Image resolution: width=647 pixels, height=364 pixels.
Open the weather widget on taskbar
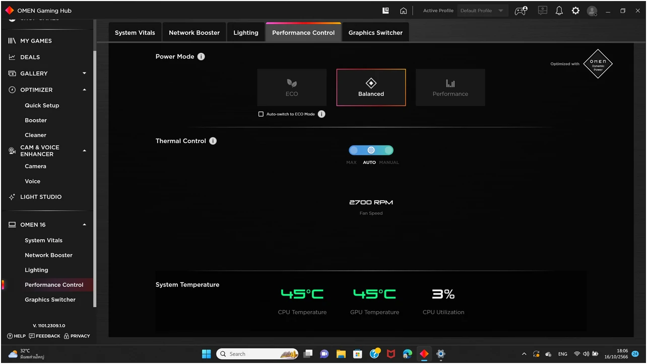tap(26, 354)
